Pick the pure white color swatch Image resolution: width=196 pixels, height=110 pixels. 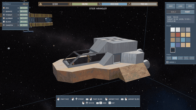[173, 30]
